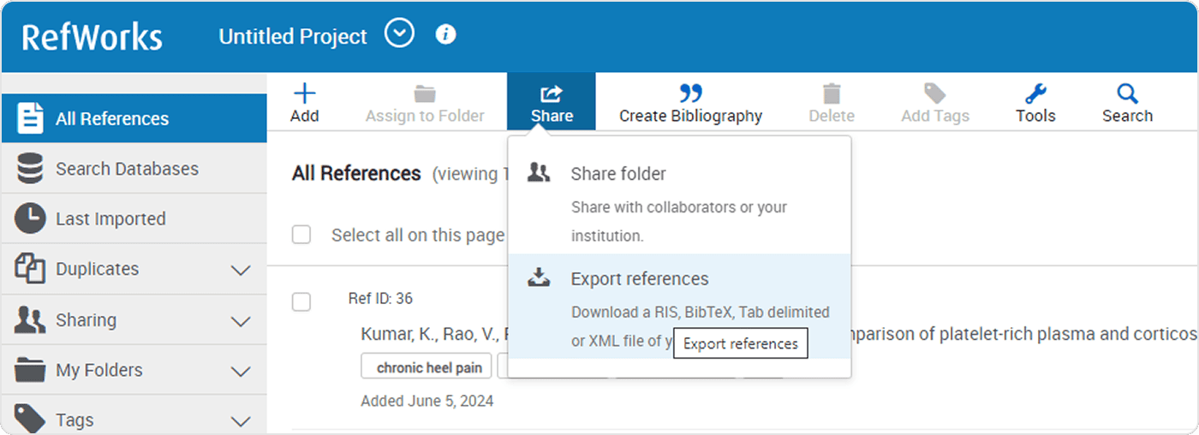Open the project info icon
The width and height of the screenshot is (1199, 435).
click(x=445, y=35)
